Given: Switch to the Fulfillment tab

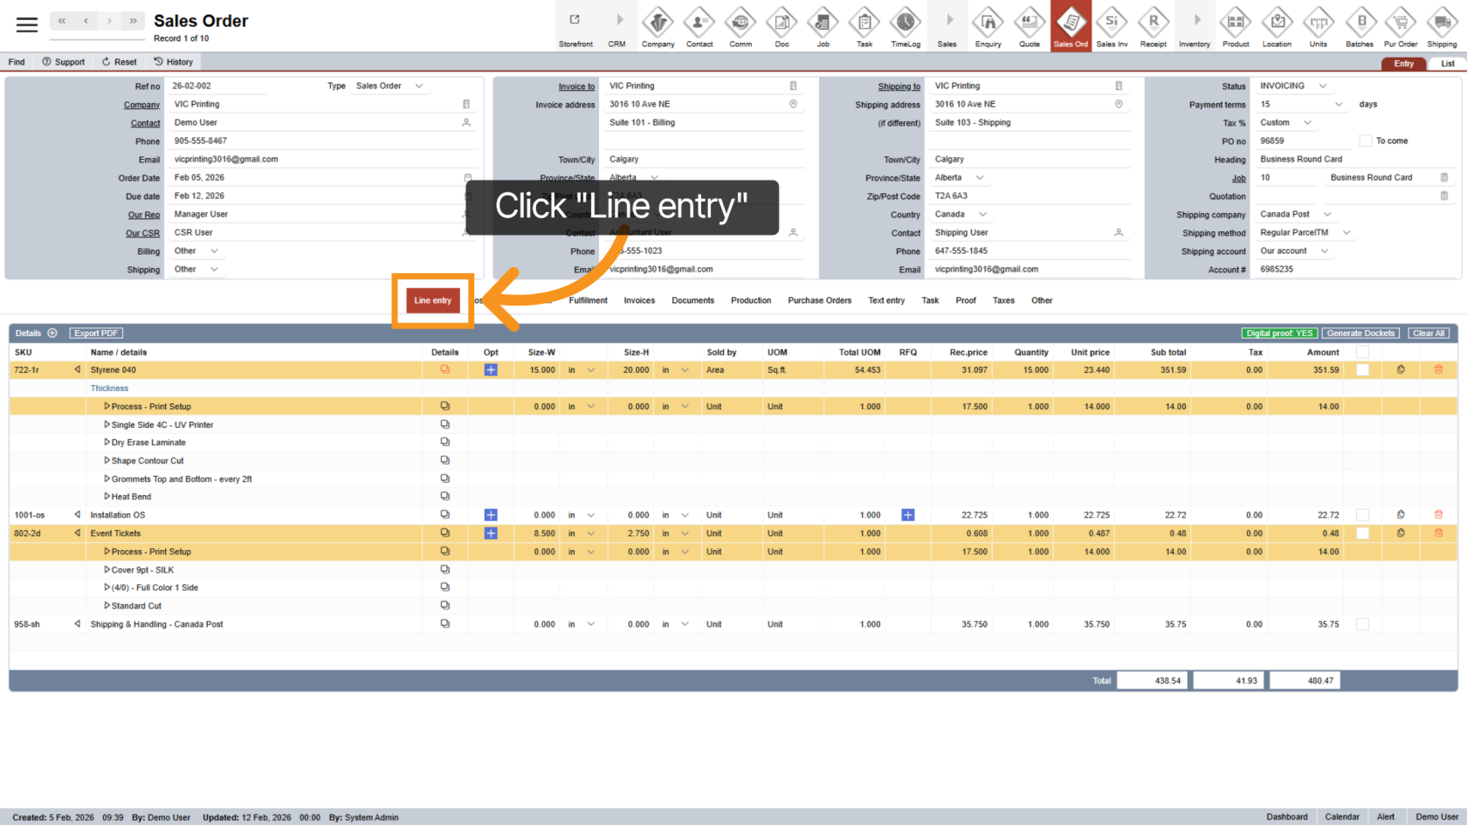Looking at the screenshot, I should point(588,300).
